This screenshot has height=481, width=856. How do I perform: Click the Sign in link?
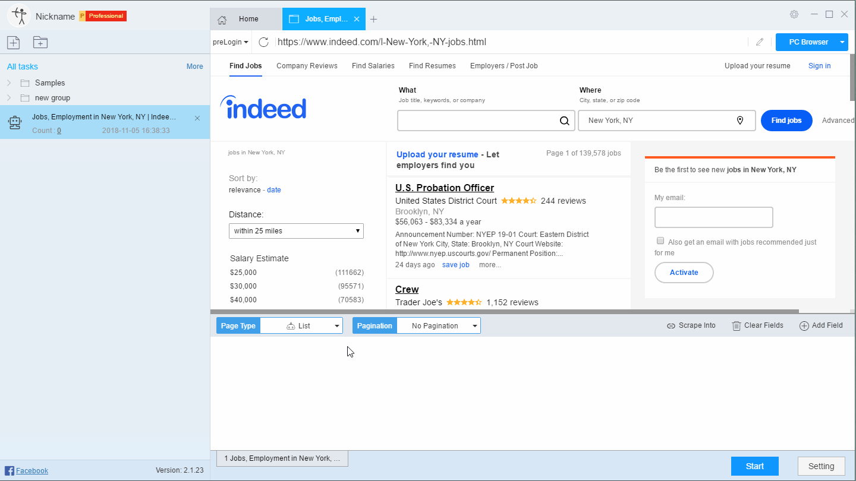[819, 66]
